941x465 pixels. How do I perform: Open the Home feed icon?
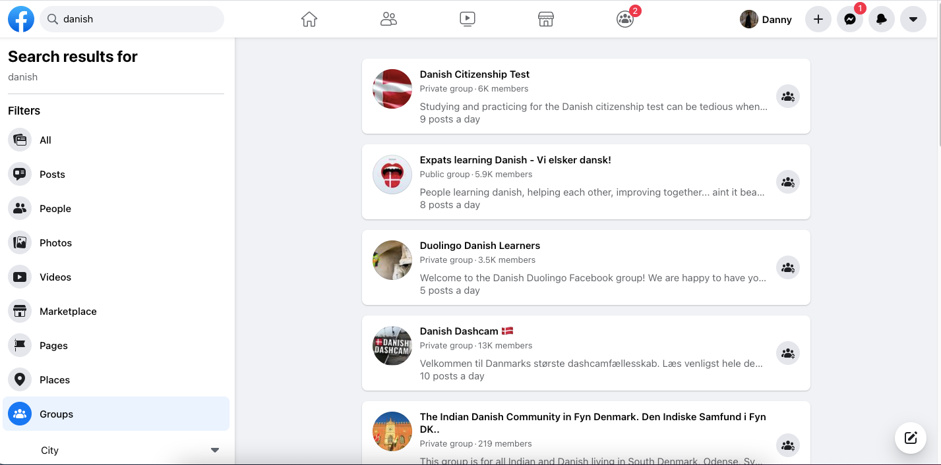point(309,19)
